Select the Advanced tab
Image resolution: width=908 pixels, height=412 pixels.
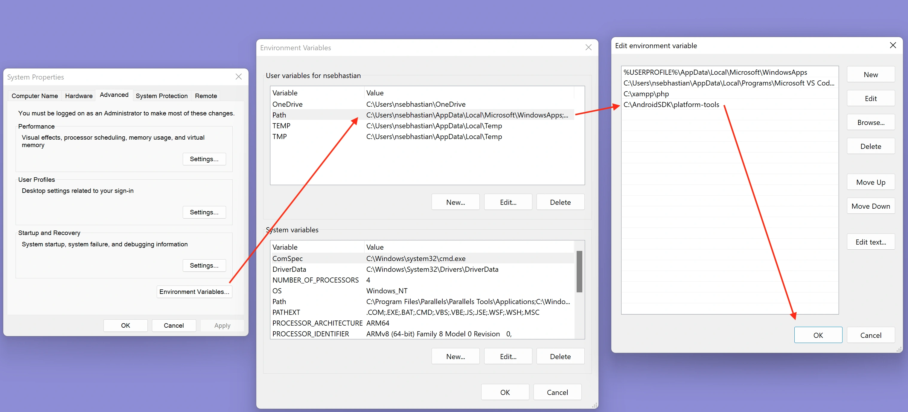coord(114,95)
